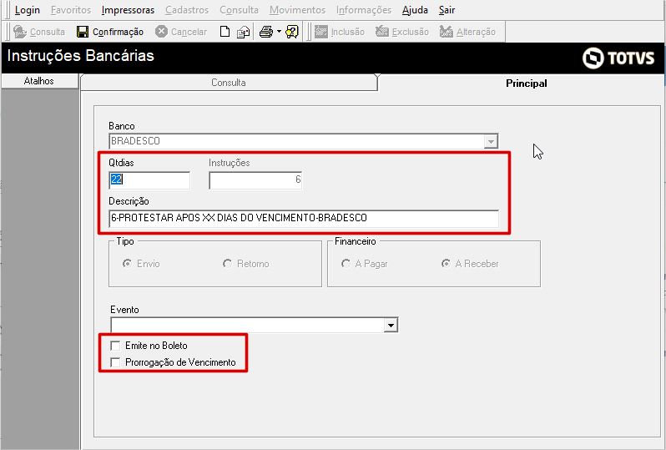Image resolution: width=666 pixels, height=450 pixels.
Task: Select the Envio radio button
Action: coord(127,264)
